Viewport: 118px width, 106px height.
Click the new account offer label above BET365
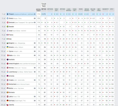[44, 5]
